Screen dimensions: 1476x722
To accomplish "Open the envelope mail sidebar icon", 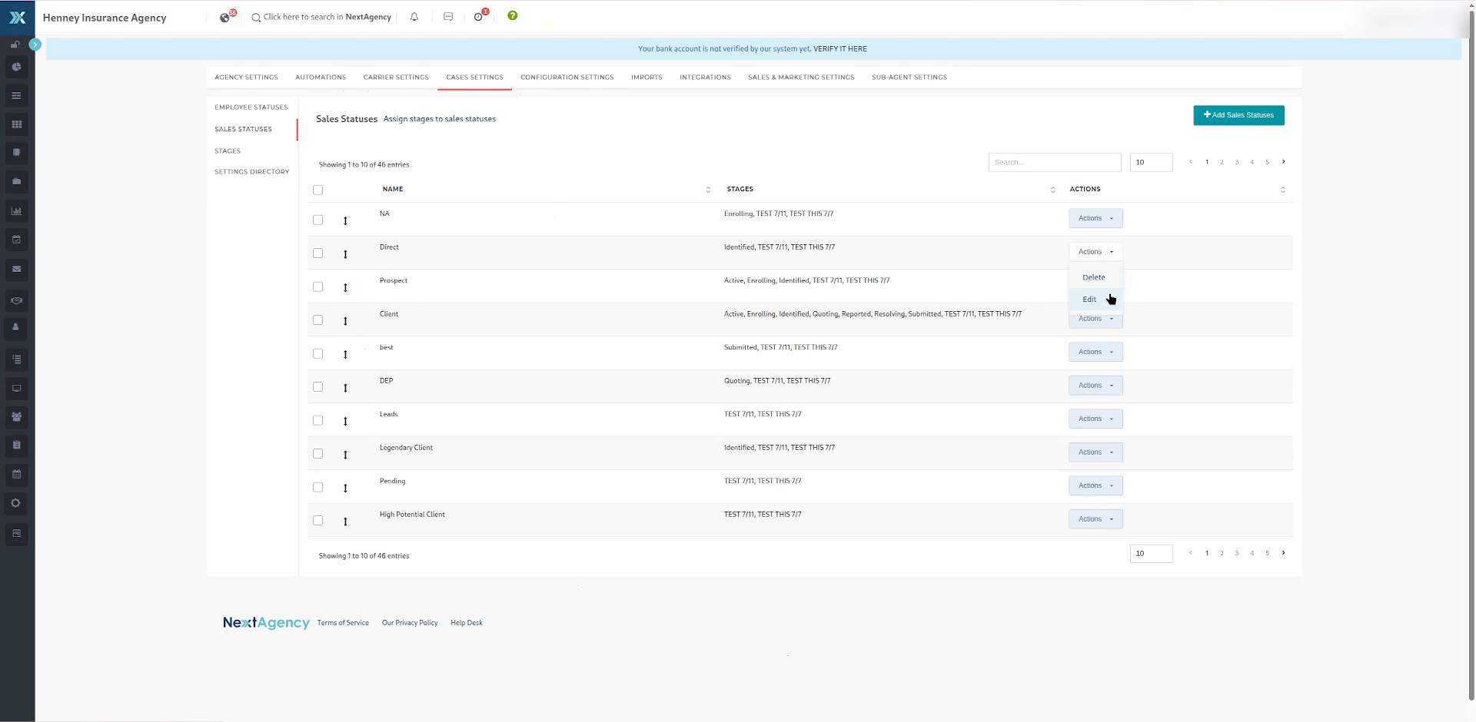I will [16, 269].
